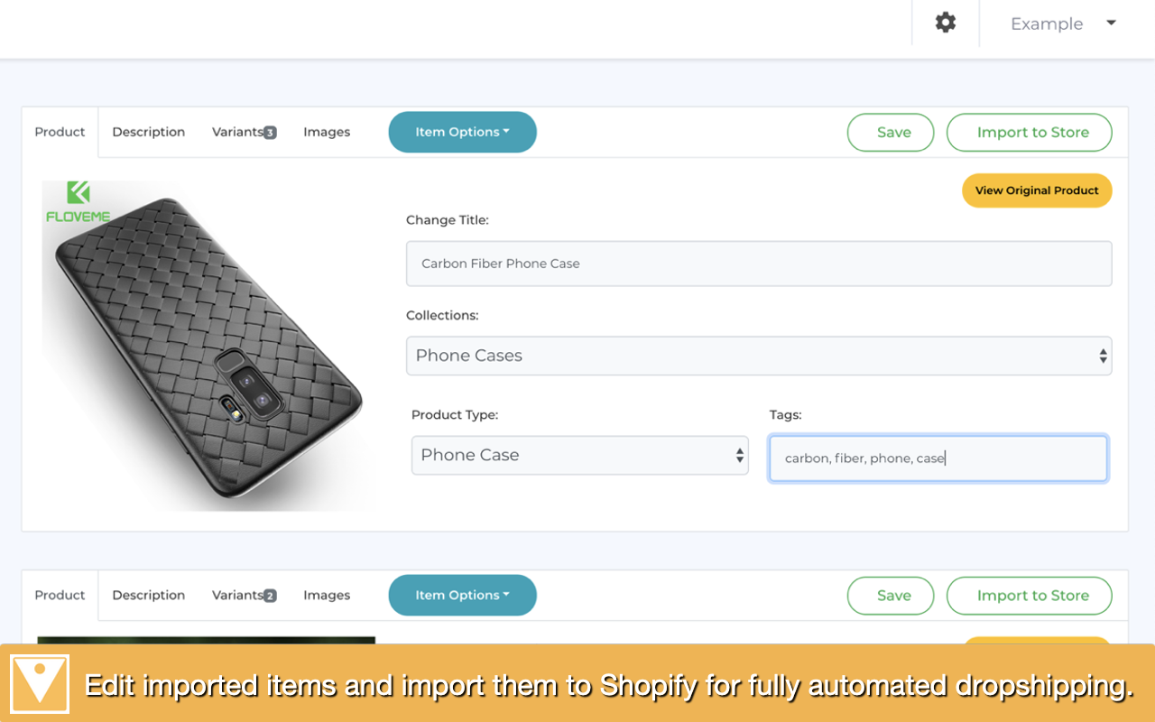Click the Variants count badge showing 3
This screenshot has height=722, width=1155.
pyautogui.click(x=269, y=132)
